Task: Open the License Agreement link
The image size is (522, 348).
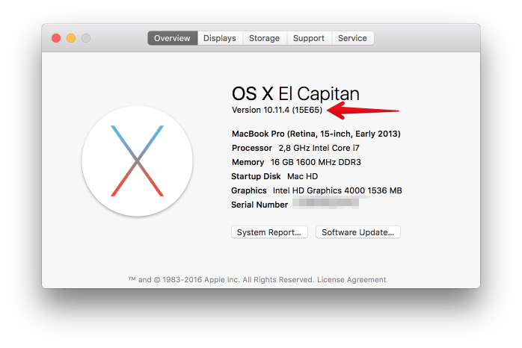Action: pos(351,279)
